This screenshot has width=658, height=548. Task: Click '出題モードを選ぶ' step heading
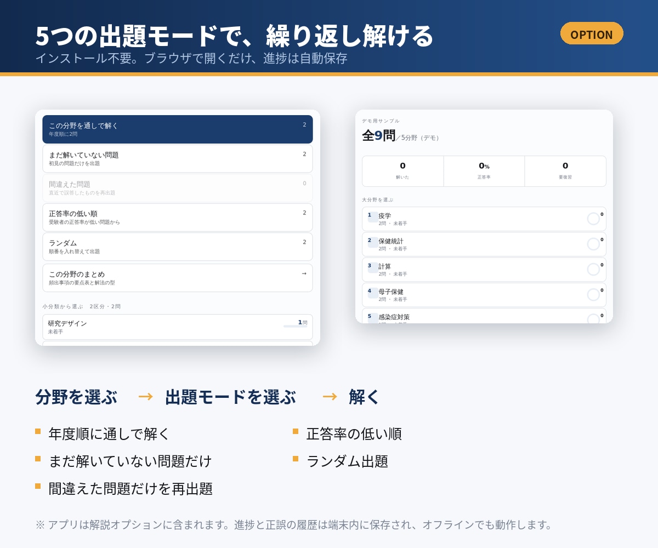pos(230,397)
